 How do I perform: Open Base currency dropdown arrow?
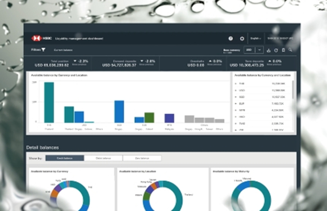coord(259,50)
